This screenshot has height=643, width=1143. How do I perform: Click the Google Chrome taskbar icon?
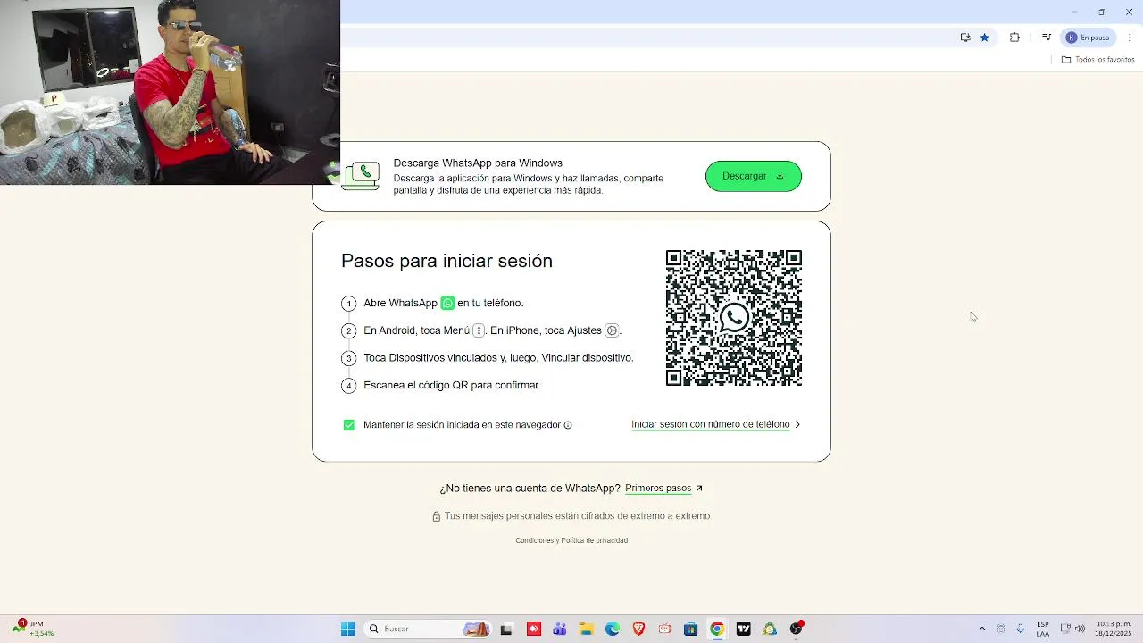(x=717, y=629)
